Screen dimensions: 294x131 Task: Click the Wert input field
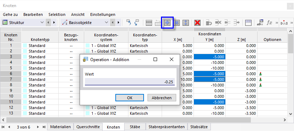(x=130, y=82)
